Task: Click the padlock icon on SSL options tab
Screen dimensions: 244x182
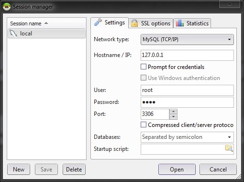Action: tap(134, 23)
